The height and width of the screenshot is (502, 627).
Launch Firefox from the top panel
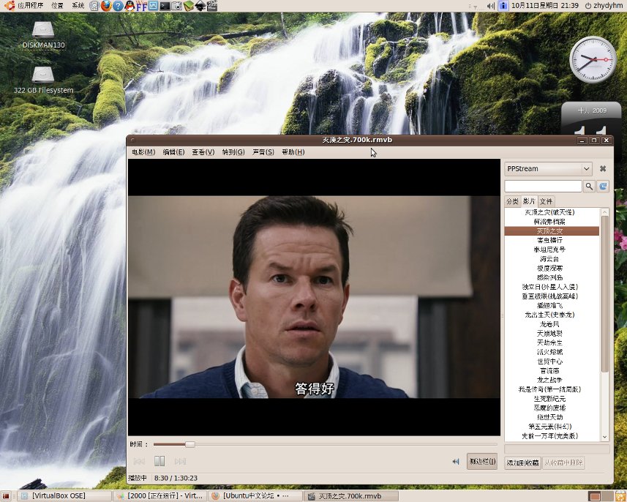coord(106,6)
